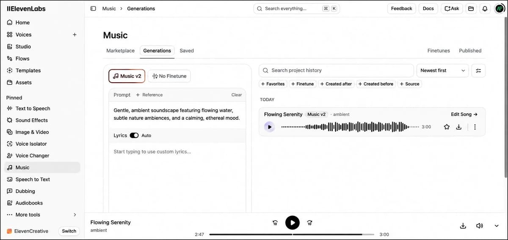Clear the prompt text
The width and height of the screenshot is (508, 240).
click(x=237, y=95)
